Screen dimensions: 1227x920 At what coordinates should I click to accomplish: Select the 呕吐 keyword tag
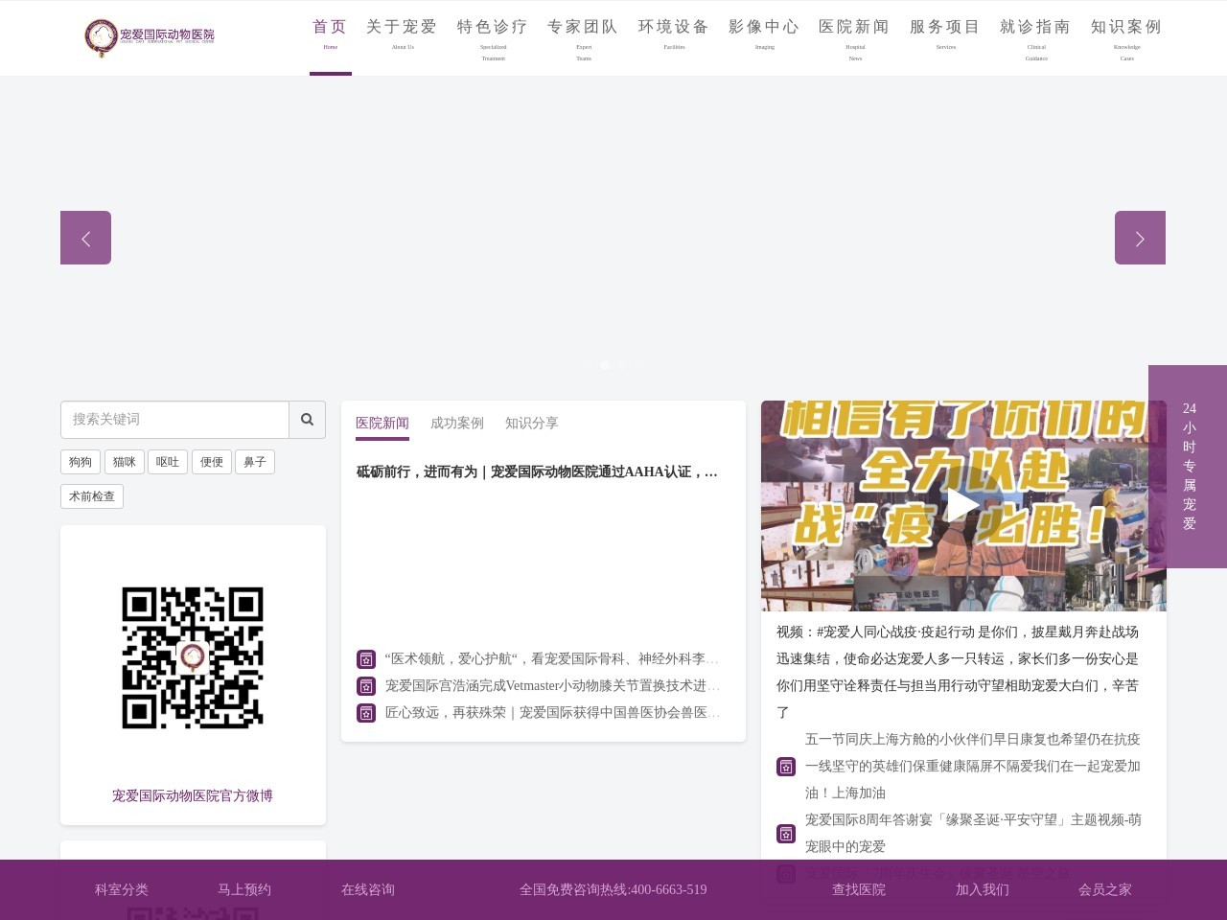pos(168,462)
